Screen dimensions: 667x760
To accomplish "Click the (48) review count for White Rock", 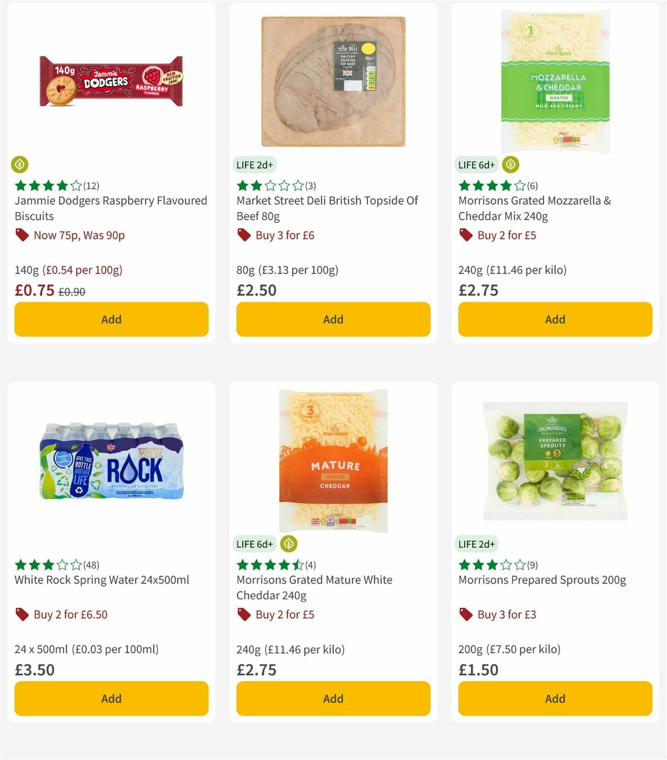I will pos(91,565).
